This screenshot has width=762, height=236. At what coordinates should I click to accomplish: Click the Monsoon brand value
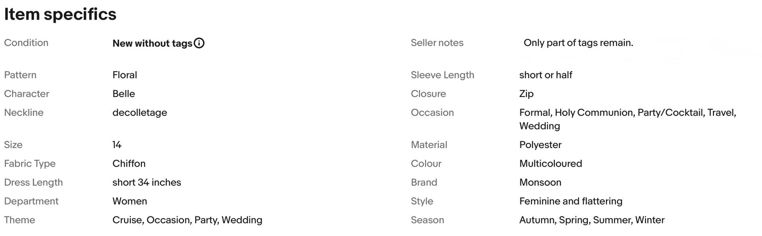pyautogui.click(x=541, y=182)
